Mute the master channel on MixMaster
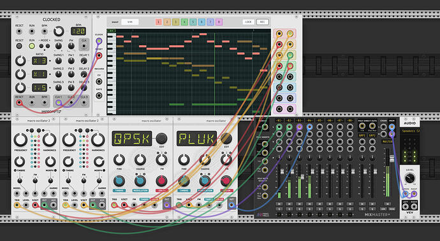The image size is (440, 241). tap(388, 204)
